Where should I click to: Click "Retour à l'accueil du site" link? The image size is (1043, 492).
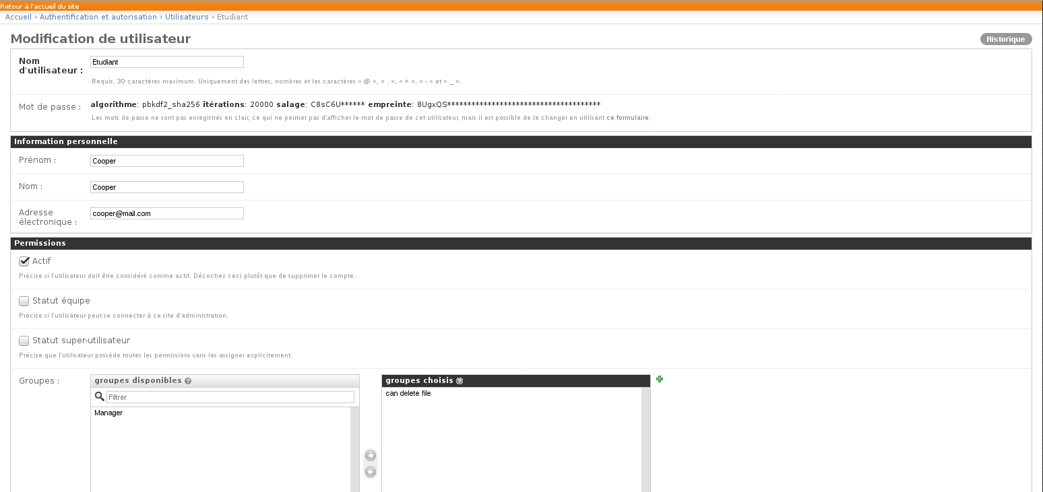click(x=40, y=6)
